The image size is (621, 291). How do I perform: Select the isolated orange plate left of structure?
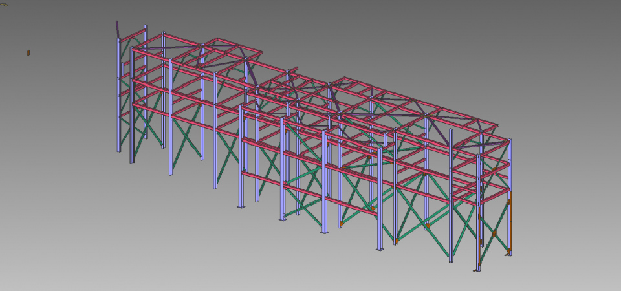pyautogui.click(x=28, y=52)
